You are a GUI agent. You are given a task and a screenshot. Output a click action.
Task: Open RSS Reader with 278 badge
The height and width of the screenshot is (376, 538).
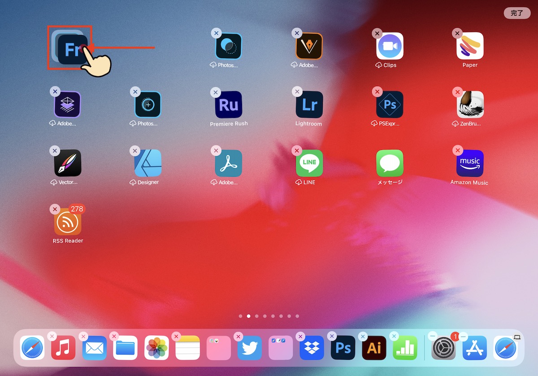coord(68,222)
